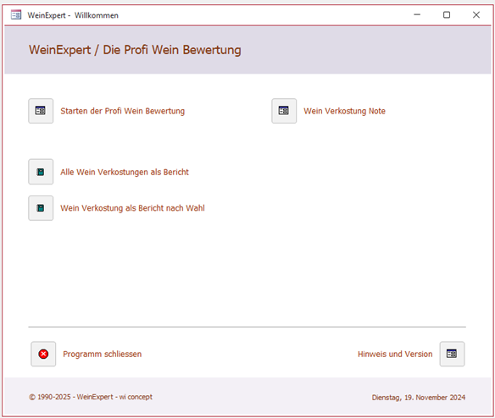Open the Hinweis und Version form icon
The image size is (495, 418).
point(452,354)
